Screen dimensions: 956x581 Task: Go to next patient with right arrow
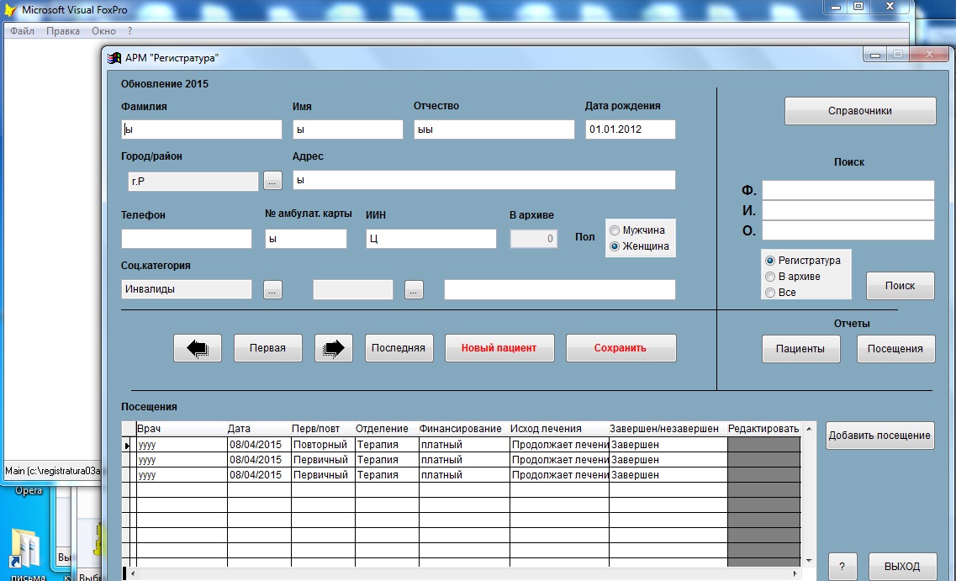tap(334, 348)
